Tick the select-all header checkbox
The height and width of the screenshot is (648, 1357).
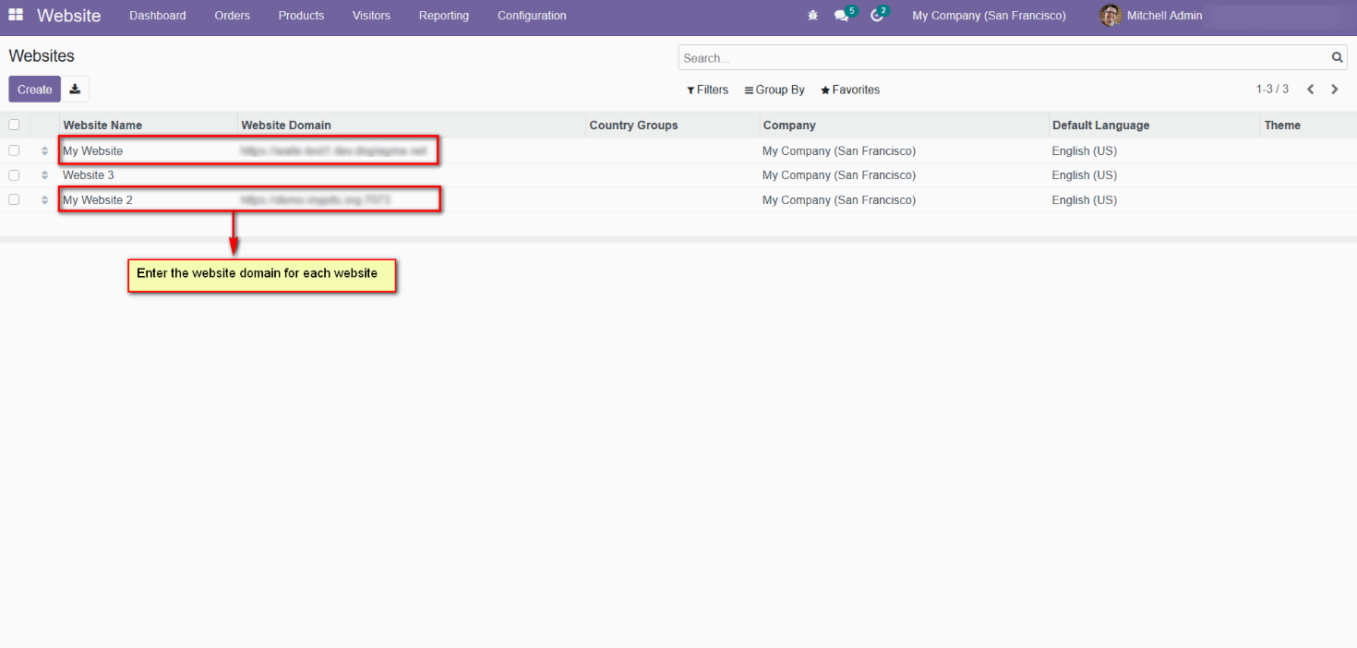click(x=14, y=126)
